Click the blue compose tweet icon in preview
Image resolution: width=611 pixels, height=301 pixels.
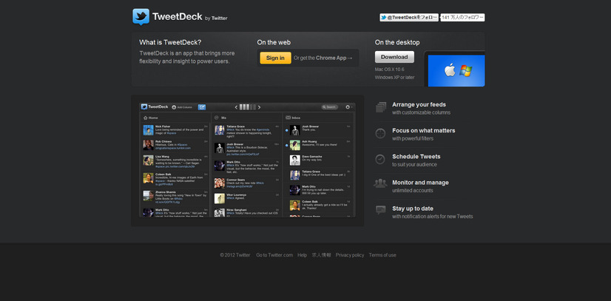tap(202, 107)
